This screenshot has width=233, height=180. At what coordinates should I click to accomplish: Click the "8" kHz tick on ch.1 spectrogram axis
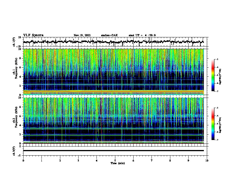[20, 58]
